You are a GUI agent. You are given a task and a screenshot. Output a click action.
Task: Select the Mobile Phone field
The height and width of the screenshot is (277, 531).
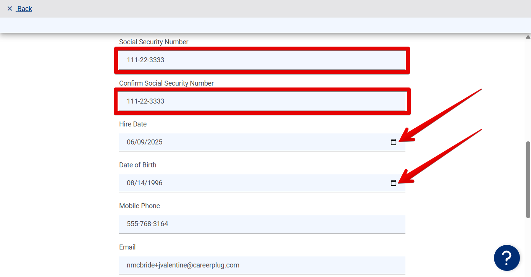pyautogui.click(x=262, y=224)
